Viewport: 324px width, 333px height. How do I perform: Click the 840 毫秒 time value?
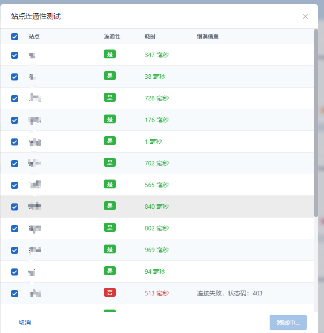click(x=156, y=207)
